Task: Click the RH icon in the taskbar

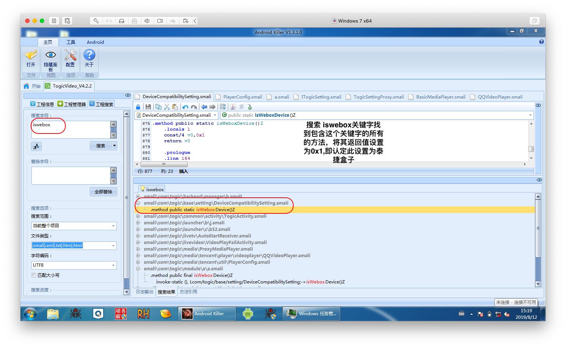Action: point(143,314)
